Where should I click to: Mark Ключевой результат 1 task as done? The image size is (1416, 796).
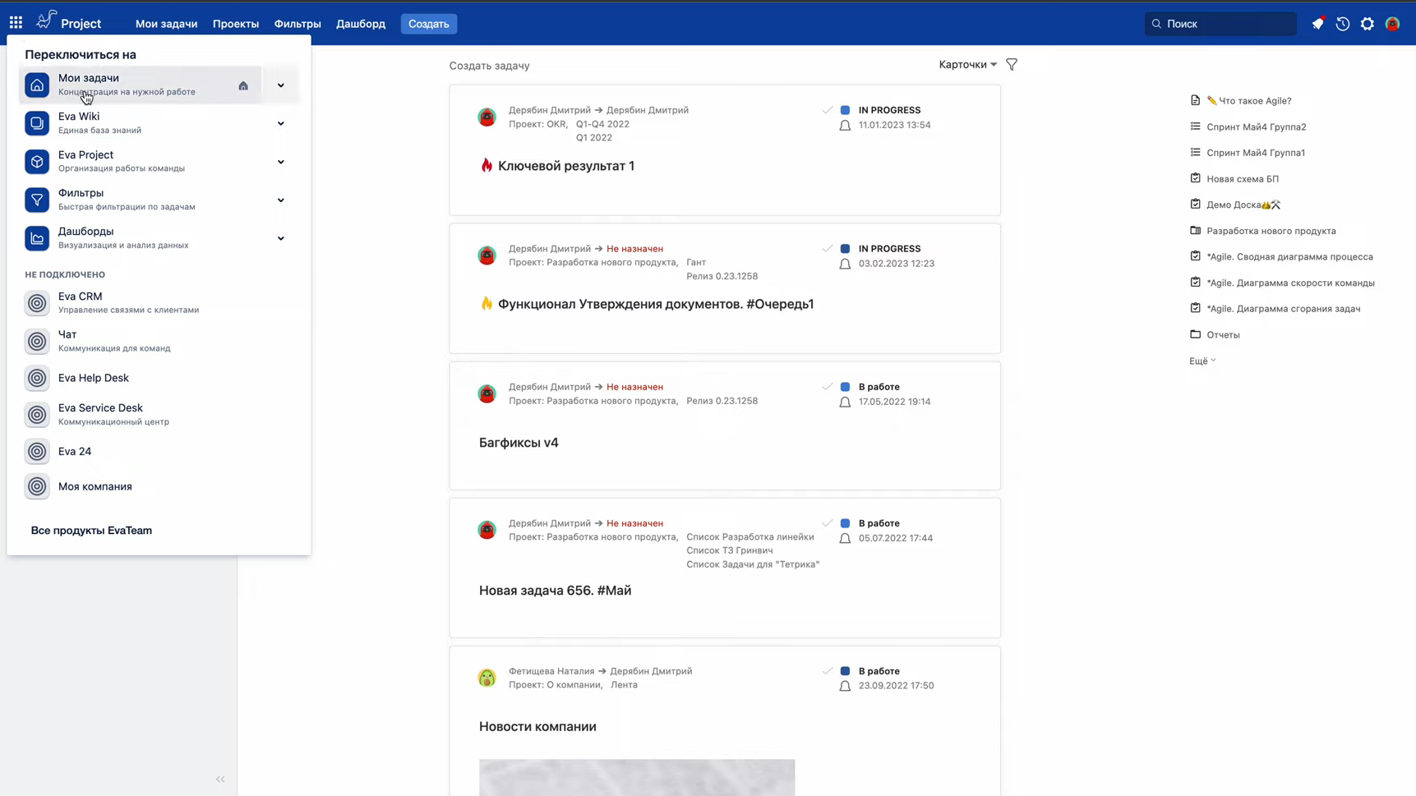[827, 110]
